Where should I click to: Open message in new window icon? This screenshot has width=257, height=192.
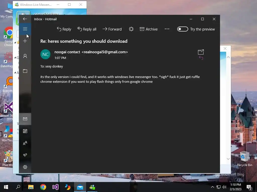pos(201,52)
